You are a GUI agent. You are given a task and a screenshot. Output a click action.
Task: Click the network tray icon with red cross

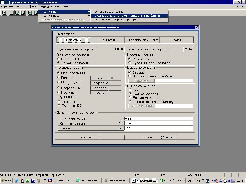pos(216,181)
